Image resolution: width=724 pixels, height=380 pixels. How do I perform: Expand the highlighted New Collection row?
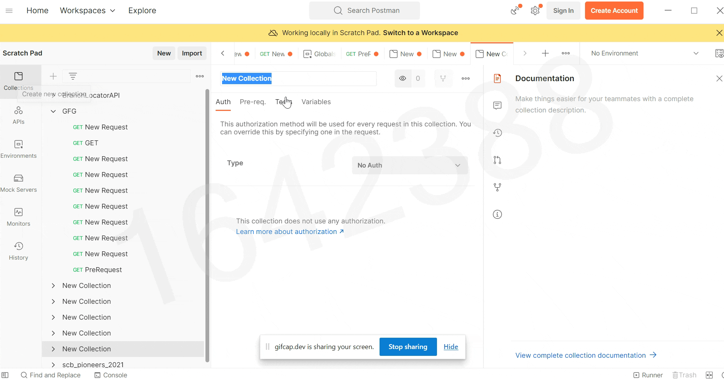tap(53, 349)
